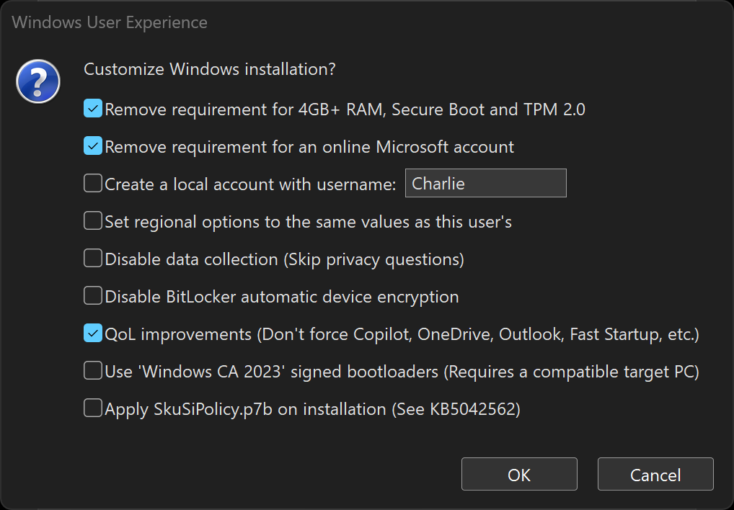This screenshot has height=510, width=734.
Task: Uncheck the QoL improvements checkbox
Action: click(x=93, y=334)
